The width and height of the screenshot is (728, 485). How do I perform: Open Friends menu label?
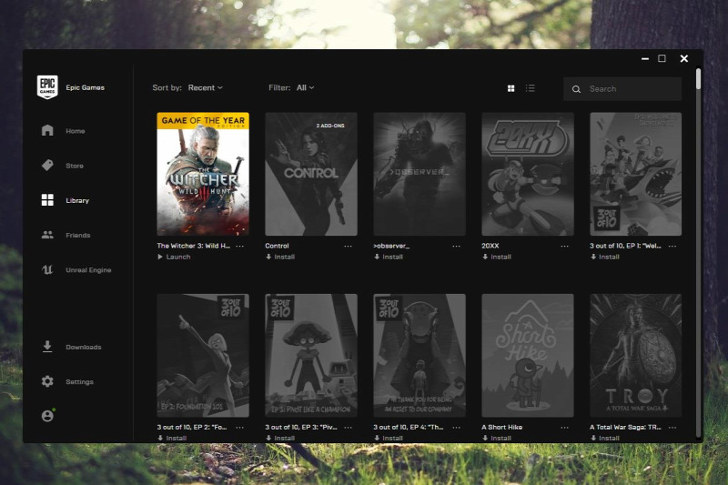78,236
